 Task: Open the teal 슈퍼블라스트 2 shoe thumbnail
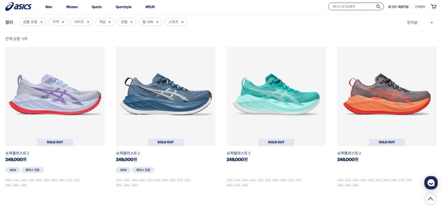[276, 96]
